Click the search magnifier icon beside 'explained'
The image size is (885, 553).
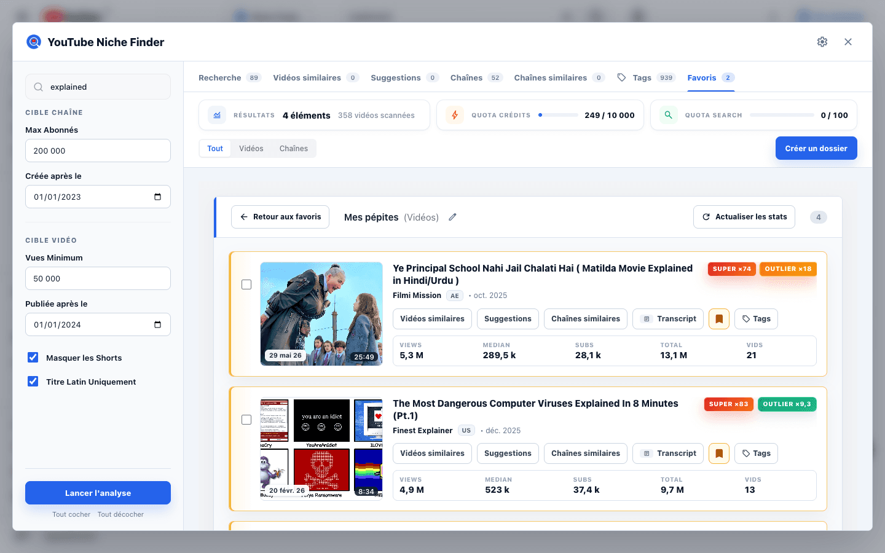click(x=38, y=87)
